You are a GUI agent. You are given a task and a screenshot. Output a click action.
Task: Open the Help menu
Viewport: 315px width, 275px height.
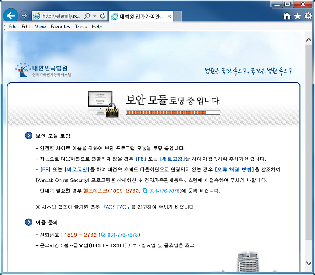click(x=97, y=27)
